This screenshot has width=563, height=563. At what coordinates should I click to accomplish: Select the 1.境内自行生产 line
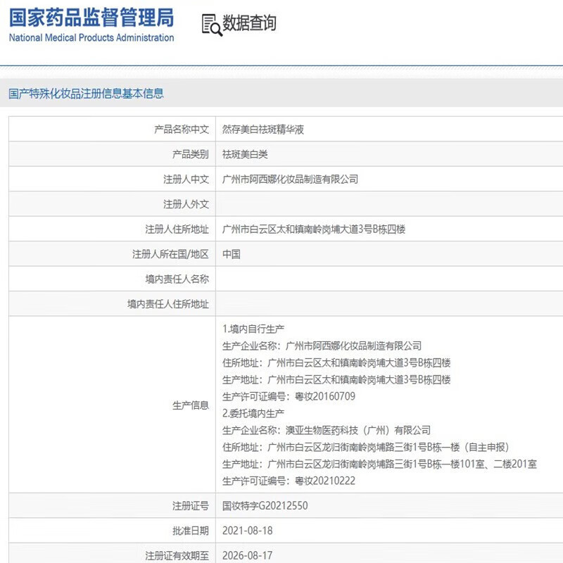click(253, 329)
